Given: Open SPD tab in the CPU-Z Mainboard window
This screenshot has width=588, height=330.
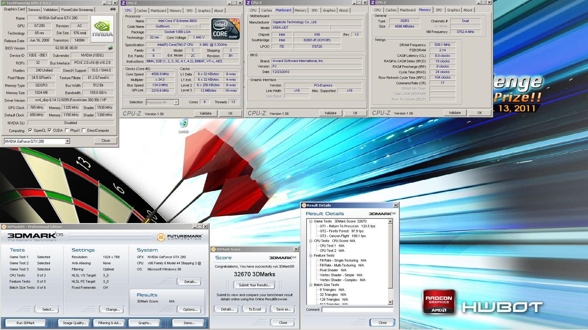Looking at the screenshot, I should [x=314, y=10].
